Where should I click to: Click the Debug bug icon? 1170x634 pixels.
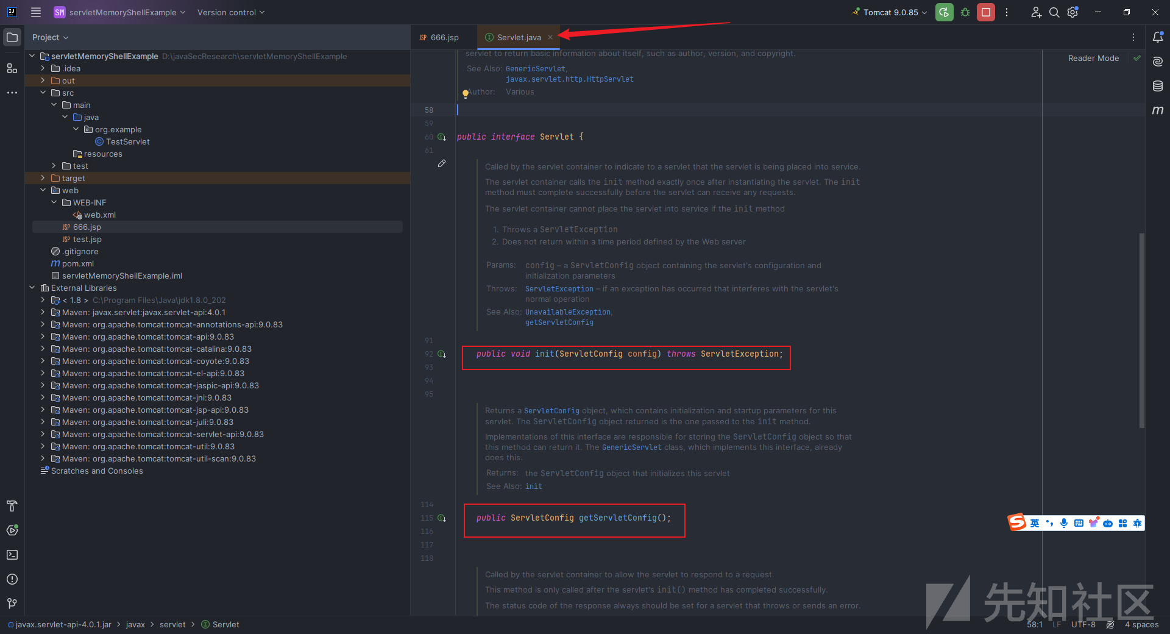tap(965, 12)
